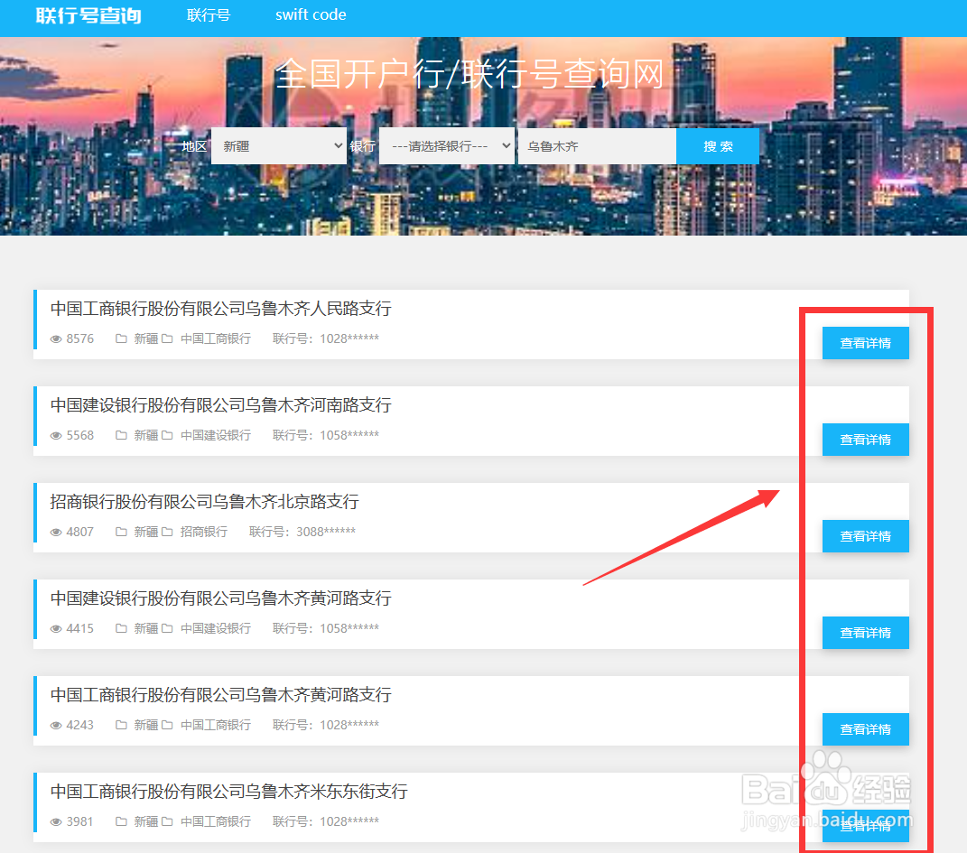Click 招商银行 category in 北京路支行 row

pos(204,532)
